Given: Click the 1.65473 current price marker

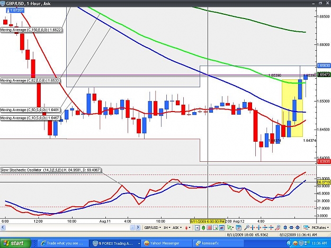Looking at the screenshot, I should [324, 75].
